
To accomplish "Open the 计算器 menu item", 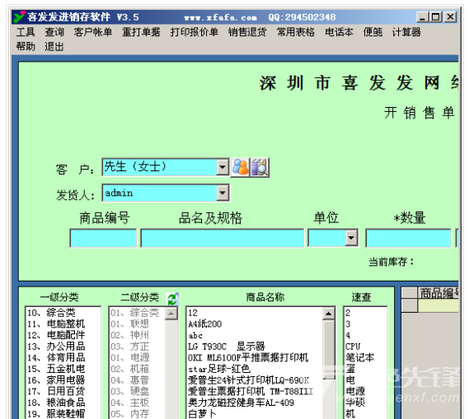I will 406,32.
